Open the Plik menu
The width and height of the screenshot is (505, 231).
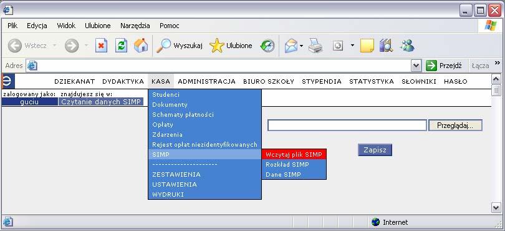[x=12, y=26]
